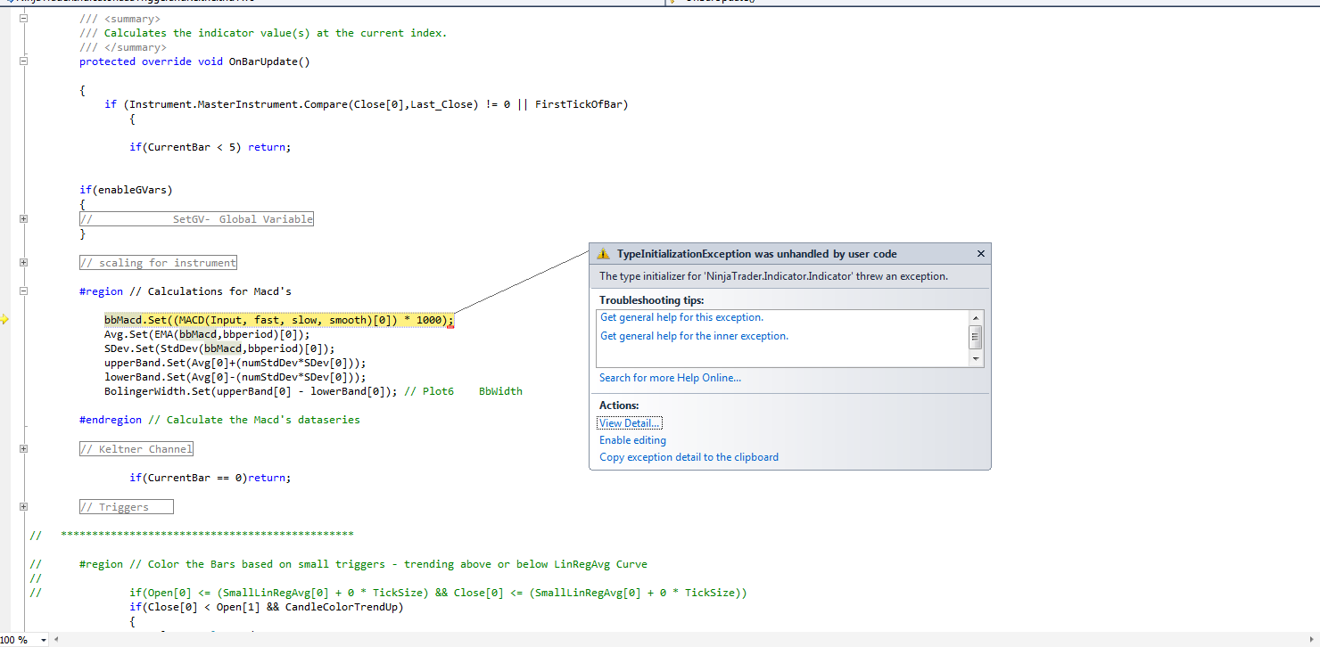Click the warning icon in exception popup

pyautogui.click(x=604, y=254)
